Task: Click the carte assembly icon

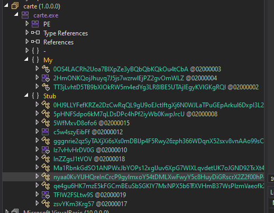Action: coord(15,6)
